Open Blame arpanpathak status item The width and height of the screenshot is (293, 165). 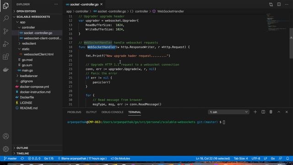point(82,159)
